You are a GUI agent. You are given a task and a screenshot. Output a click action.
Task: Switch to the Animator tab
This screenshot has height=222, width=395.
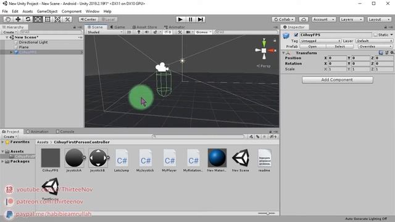click(174, 27)
